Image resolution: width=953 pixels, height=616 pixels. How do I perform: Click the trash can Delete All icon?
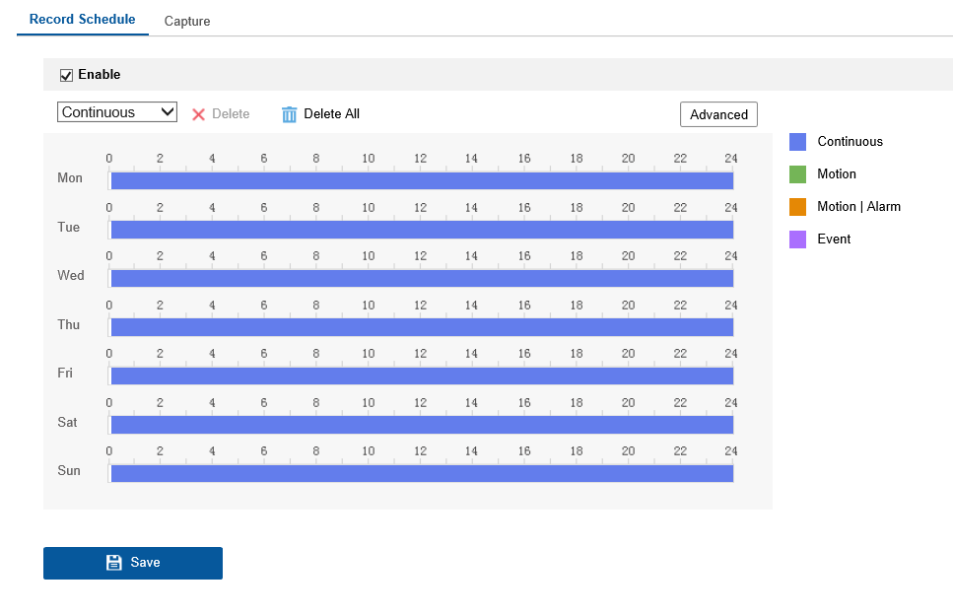(289, 114)
